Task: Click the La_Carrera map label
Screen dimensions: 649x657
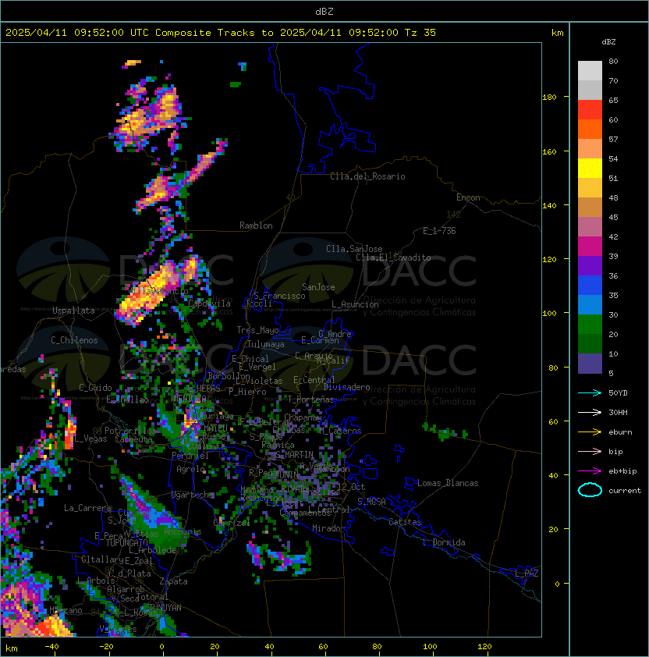Action: (87, 508)
